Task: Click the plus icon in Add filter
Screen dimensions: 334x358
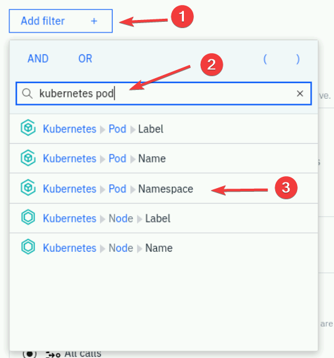Action: tap(94, 21)
